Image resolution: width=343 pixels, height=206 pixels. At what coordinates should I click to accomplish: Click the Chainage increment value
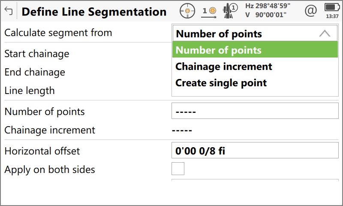tap(182, 130)
